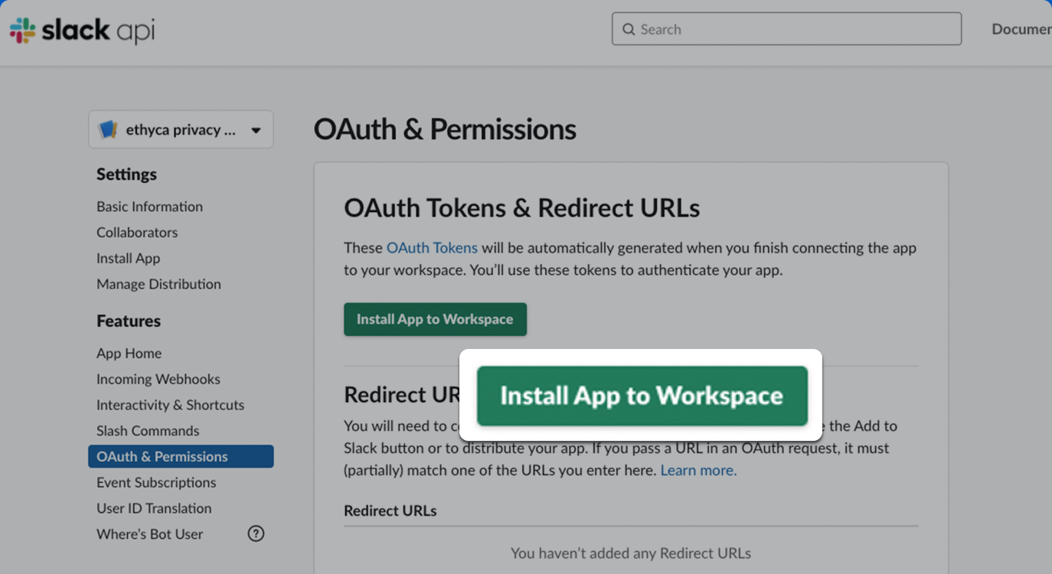Open Basic Information settings
This screenshot has height=574, width=1052.
click(x=149, y=207)
